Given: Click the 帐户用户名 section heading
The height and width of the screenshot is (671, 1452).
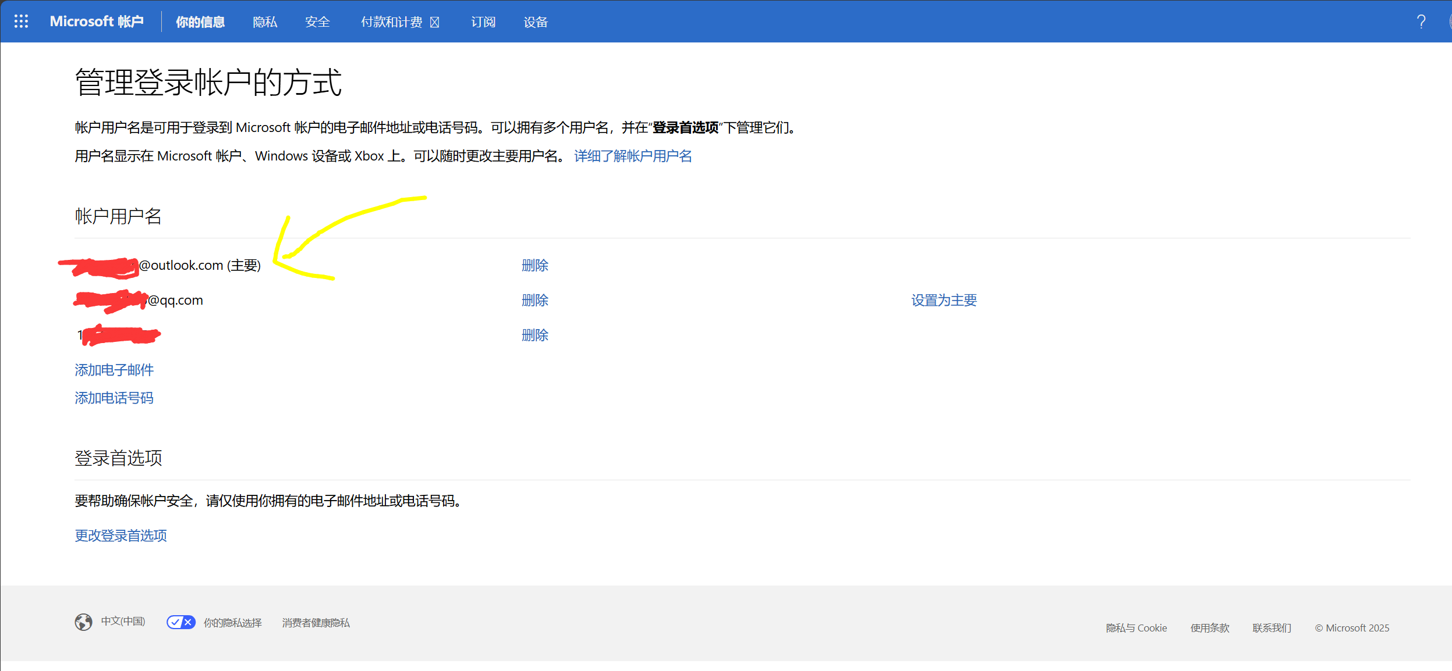Looking at the screenshot, I should click(x=118, y=216).
